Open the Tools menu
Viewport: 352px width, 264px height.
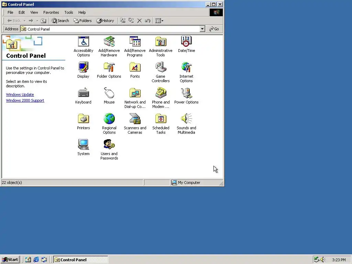[x=69, y=12]
